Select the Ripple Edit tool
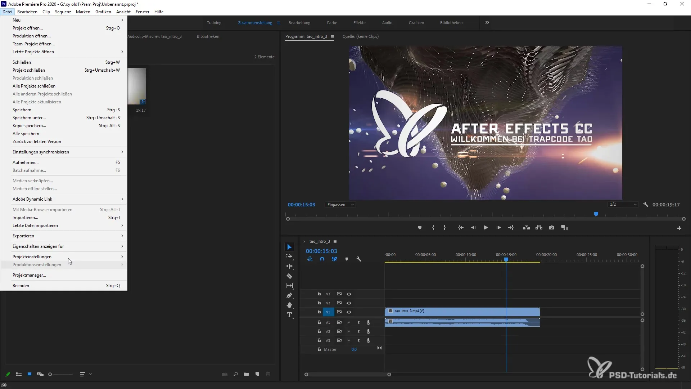Viewport: 691px width, 389px height. click(x=289, y=266)
